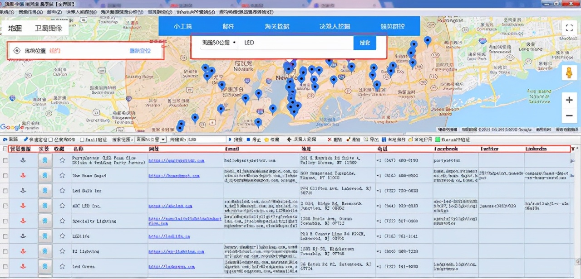Open the search icon button in Led Bulb Inc row
The width and height of the screenshot is (581, 279).
pos(44,191)
